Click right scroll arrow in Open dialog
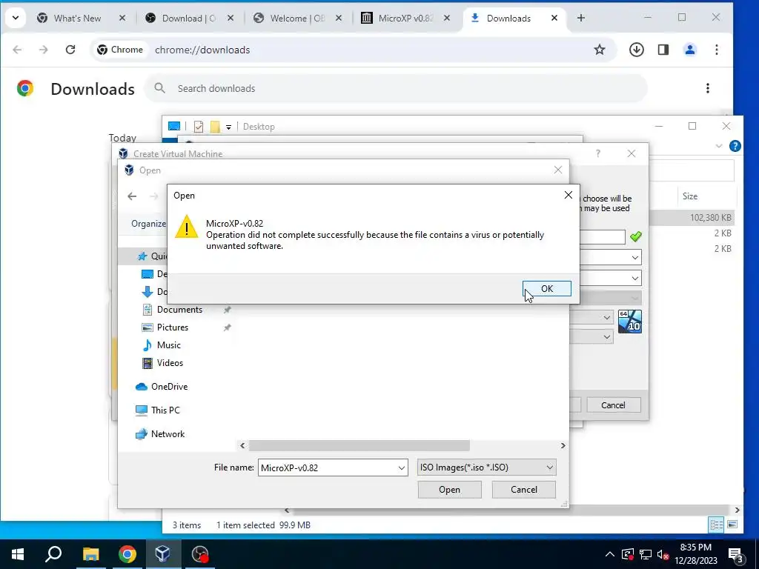759x569 pixels. pyautogui.click(x=563, y=445)
